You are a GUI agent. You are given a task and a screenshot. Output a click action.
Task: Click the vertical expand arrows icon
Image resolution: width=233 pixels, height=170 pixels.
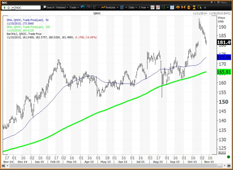tap(188, 7)
